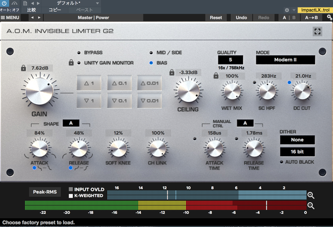Click the host next preset arrow

tap(38, 3)
